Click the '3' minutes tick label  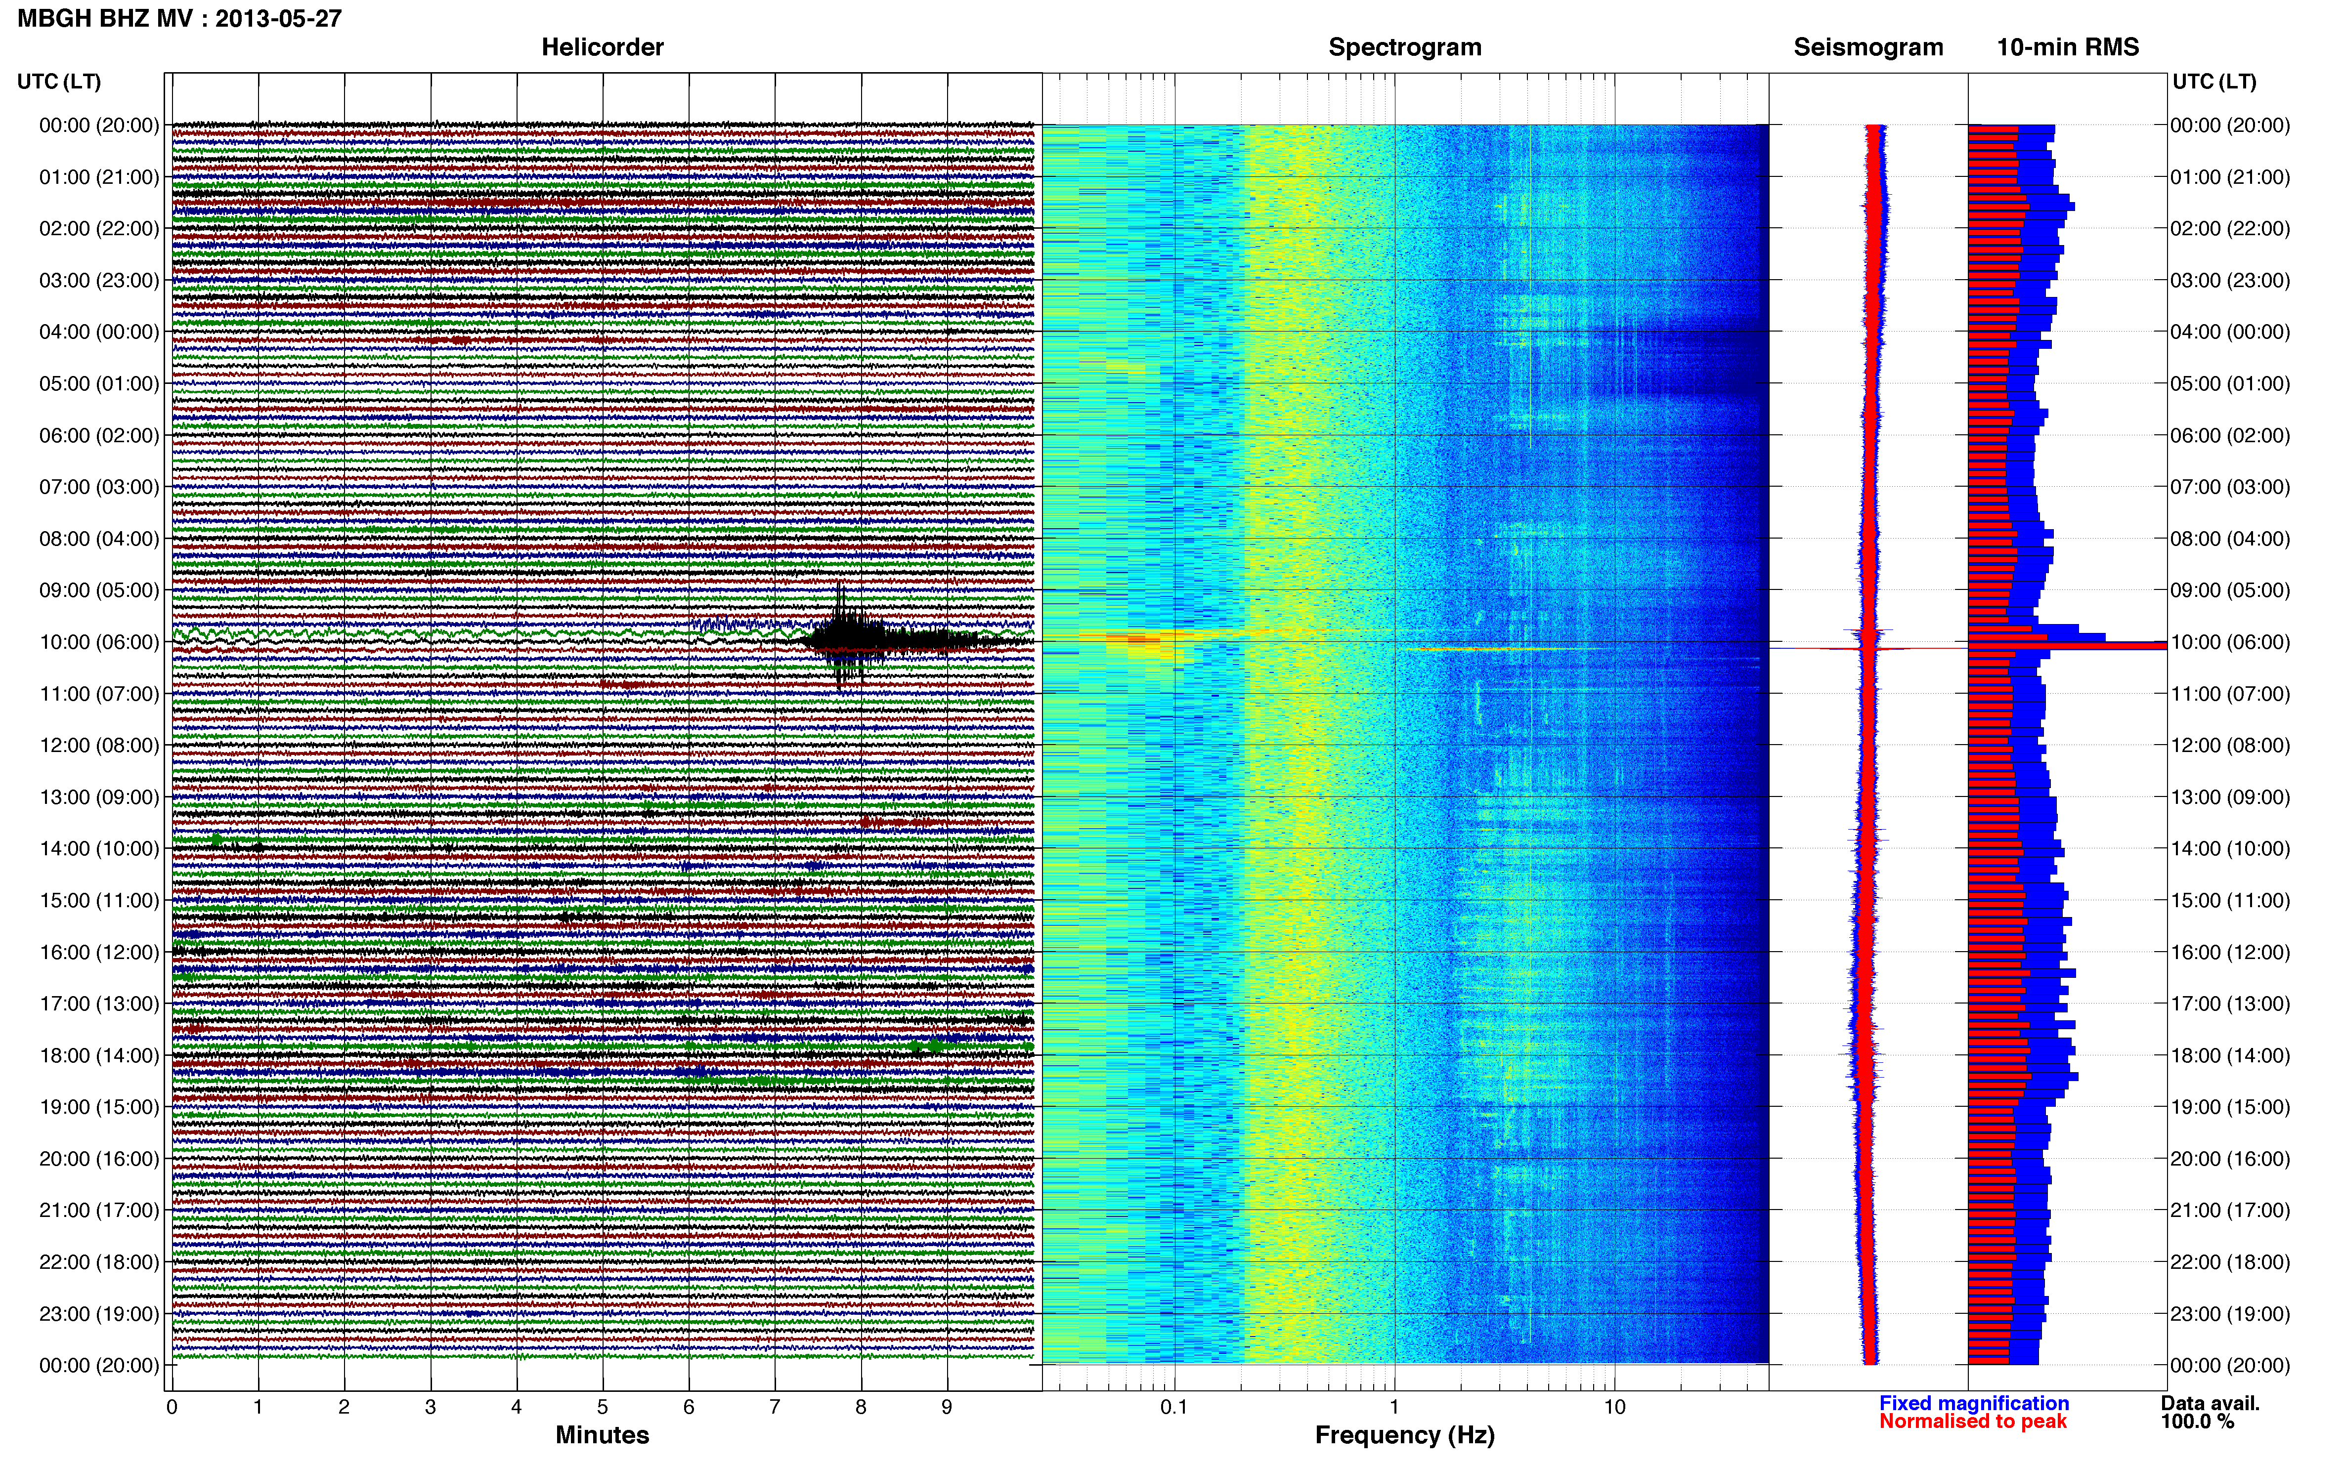430,1407
